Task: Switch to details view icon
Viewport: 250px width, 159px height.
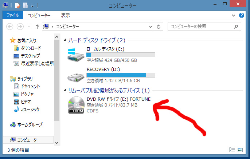Action: point(232,150)
